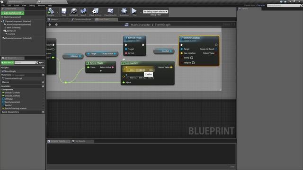Toggle Sweep checkbox on SetActorLocation node

click(192, 58)
